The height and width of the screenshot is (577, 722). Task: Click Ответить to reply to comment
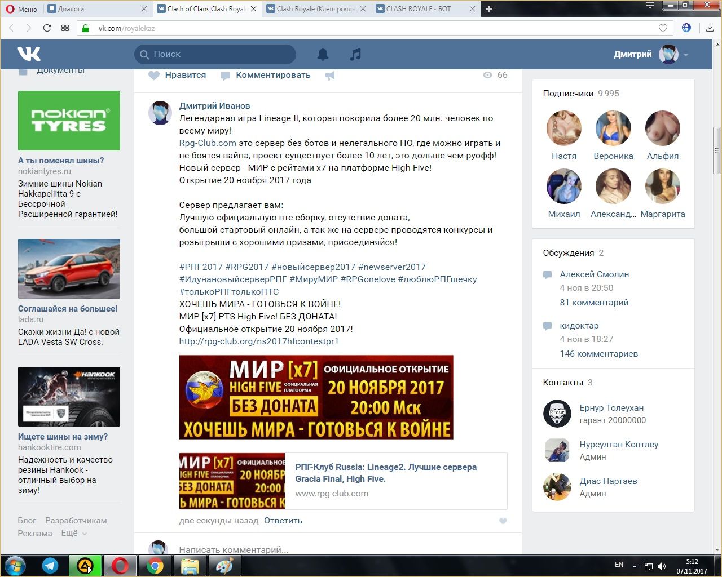click(x=283, y=521)
